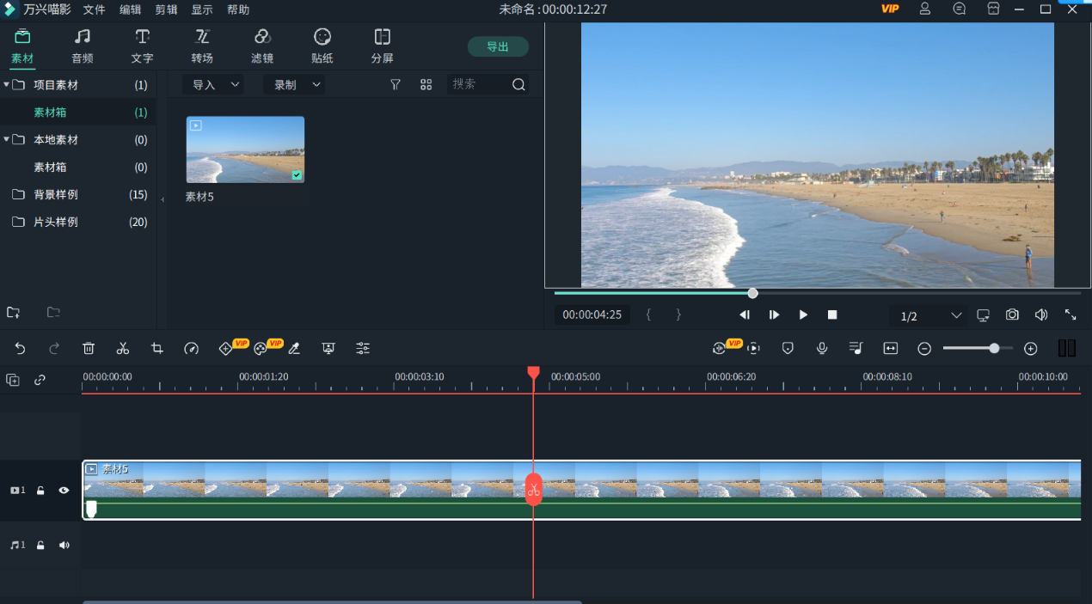
Task: Select the 素材5 media thumbnail
Action: point(245,149)
